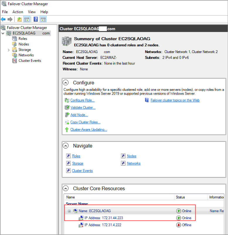
Task: Collapse the Configure section
Action: coord(66,83)
